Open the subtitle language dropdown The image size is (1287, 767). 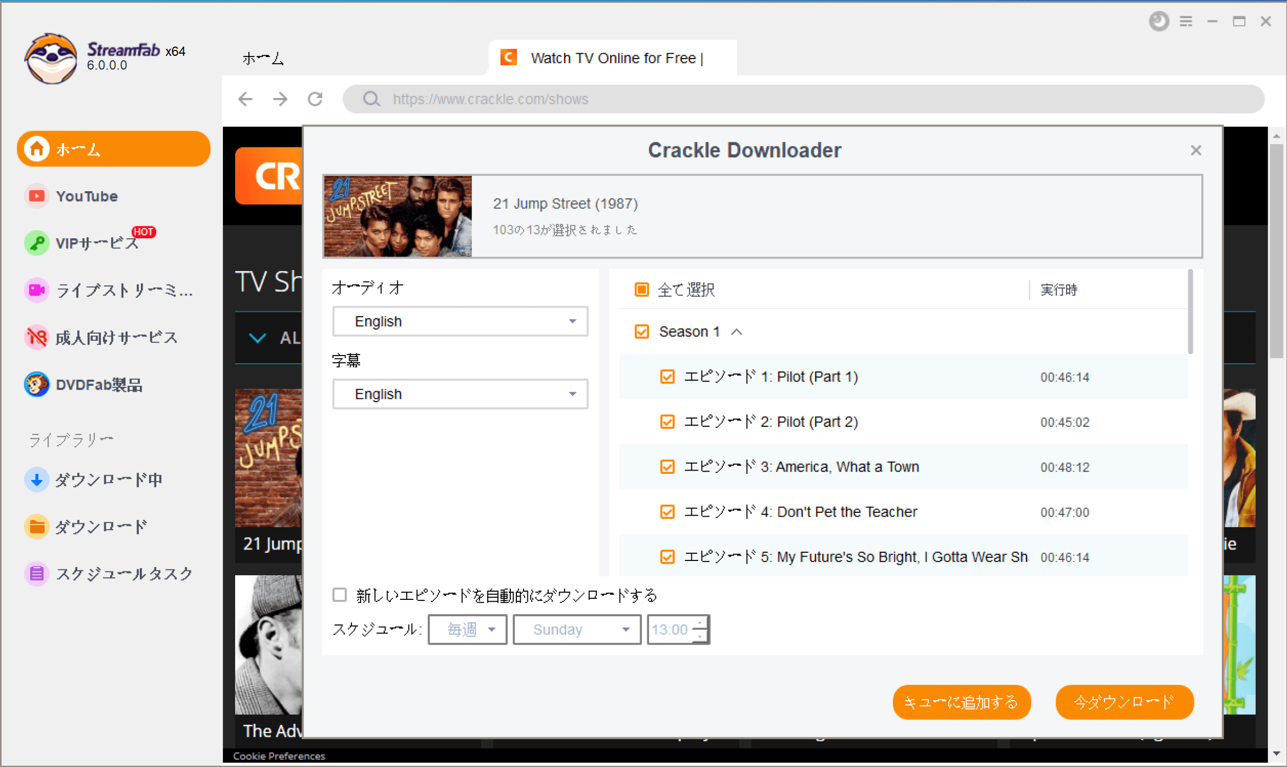pos(460,394)
